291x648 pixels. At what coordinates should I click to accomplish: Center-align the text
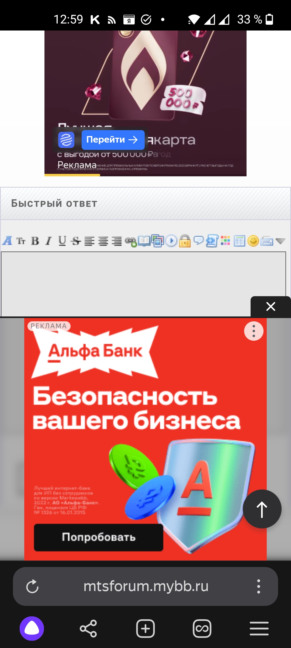pos(103,241)
